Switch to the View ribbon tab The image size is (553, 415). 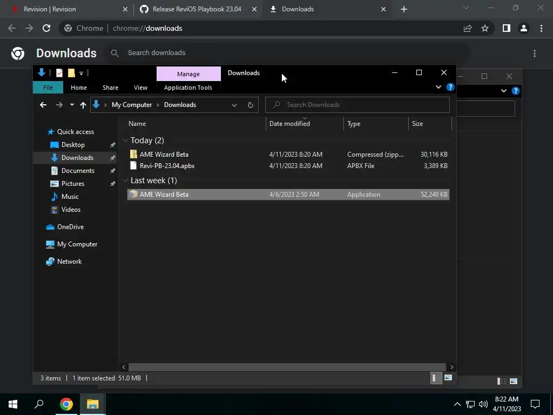pyautogui.click(x=140, y=88)
